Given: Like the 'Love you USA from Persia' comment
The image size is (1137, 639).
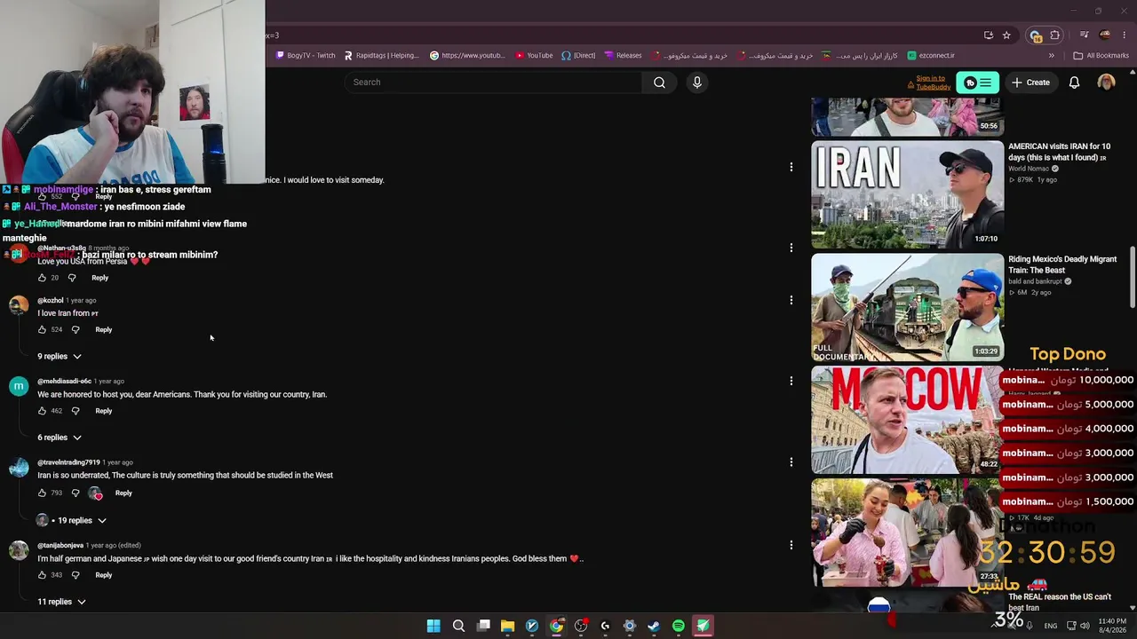Looking at the screenshot, I should 42,278.
